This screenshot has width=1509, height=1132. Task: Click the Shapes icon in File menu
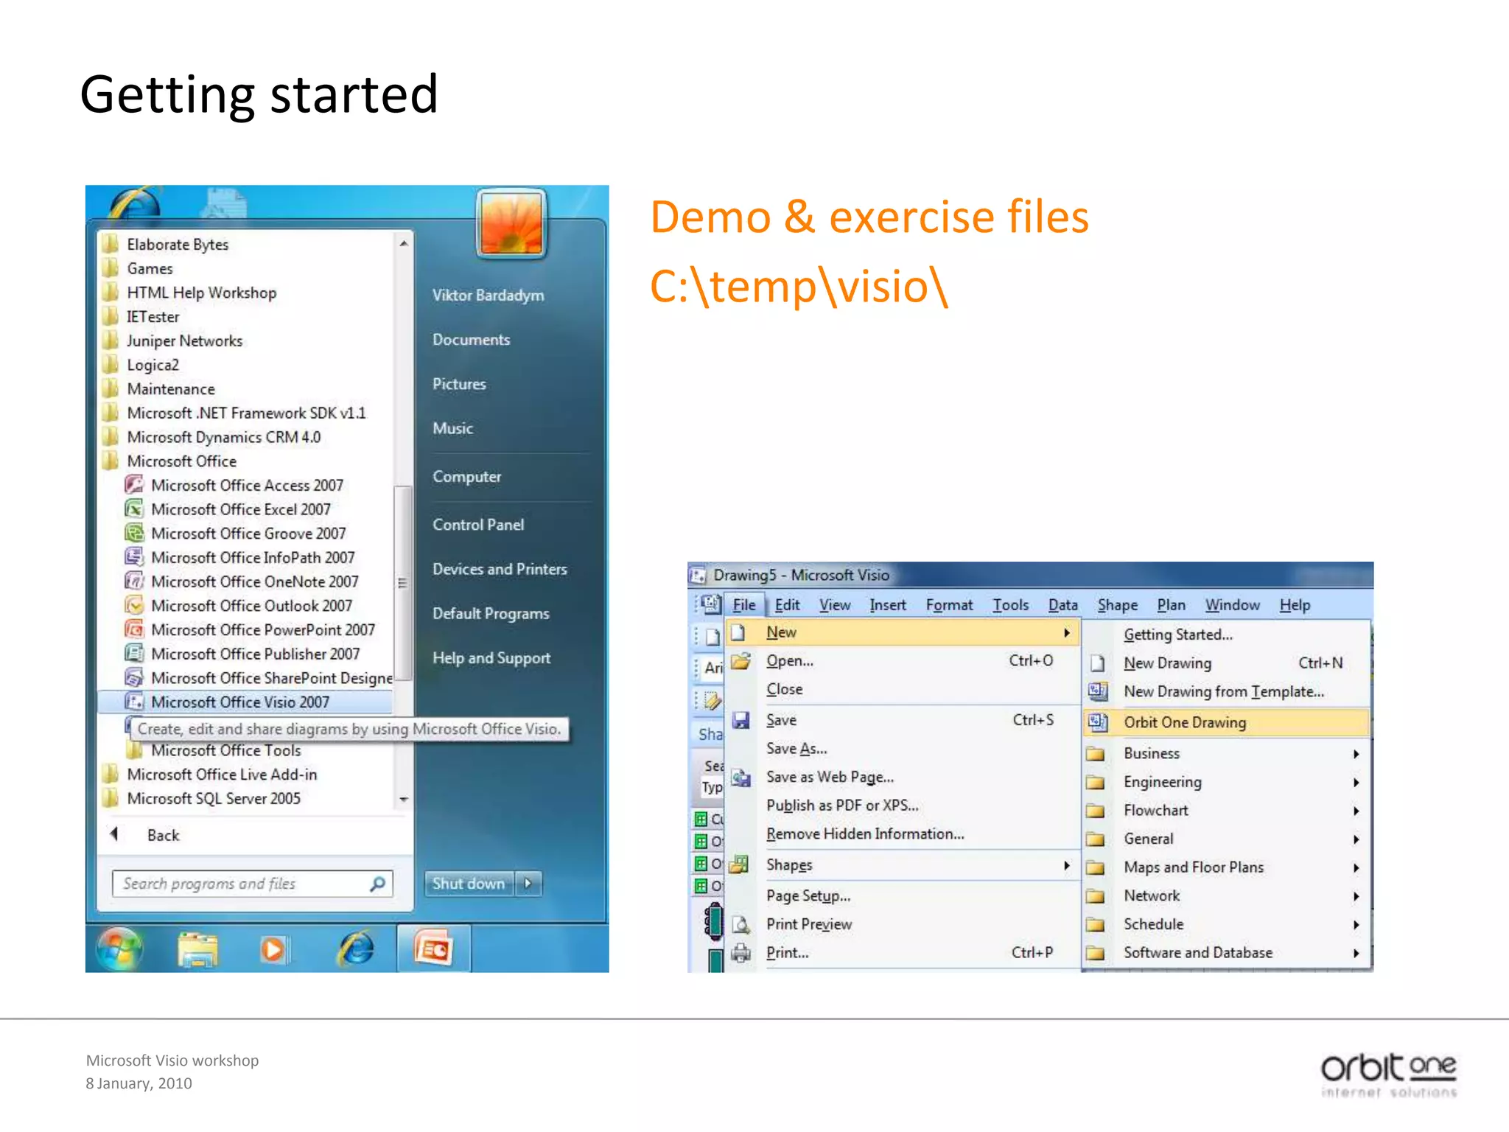coord(741,864)
